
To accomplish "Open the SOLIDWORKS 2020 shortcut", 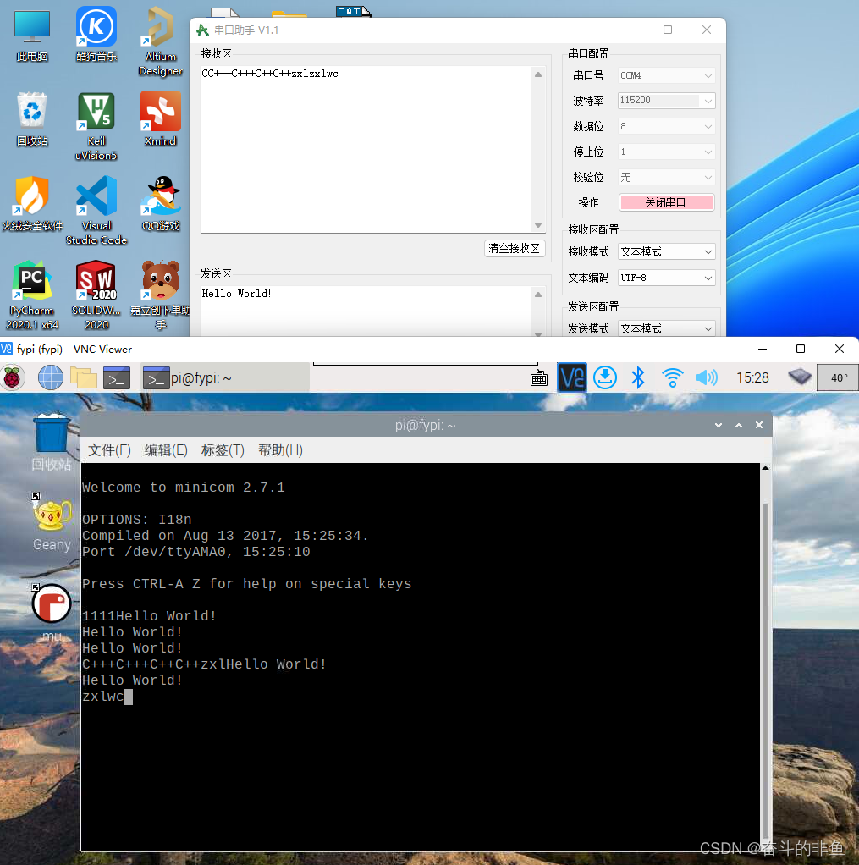I will click(96, 295).
